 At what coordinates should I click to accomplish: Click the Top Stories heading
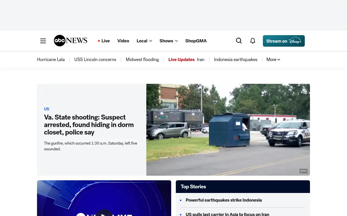coord(193,187)
